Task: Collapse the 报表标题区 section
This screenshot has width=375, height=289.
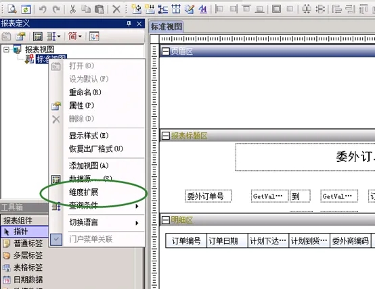Action: coord(165,136)
